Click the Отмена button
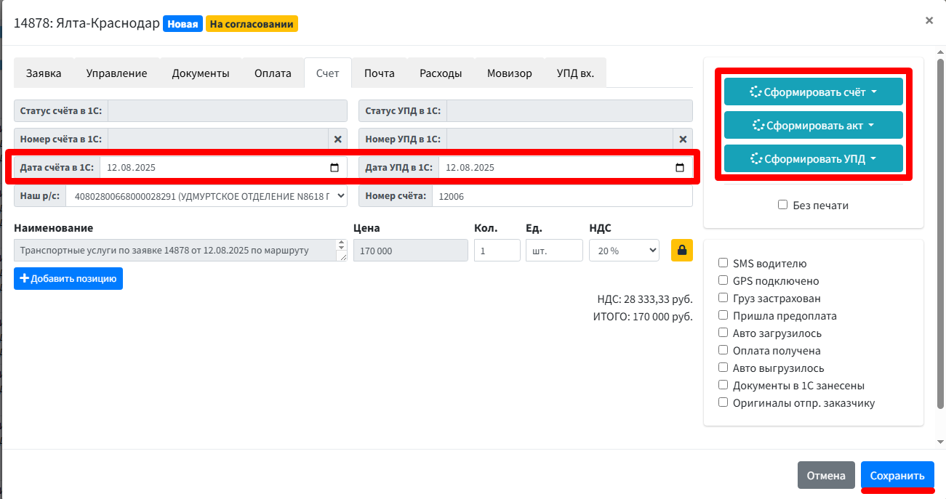Image resolution: width=946 pixels, height=499 pixels. (x=826, y=476)
